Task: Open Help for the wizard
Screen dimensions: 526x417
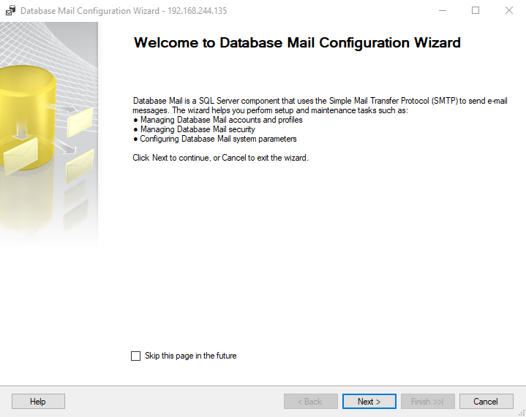Action: [38, 401]
